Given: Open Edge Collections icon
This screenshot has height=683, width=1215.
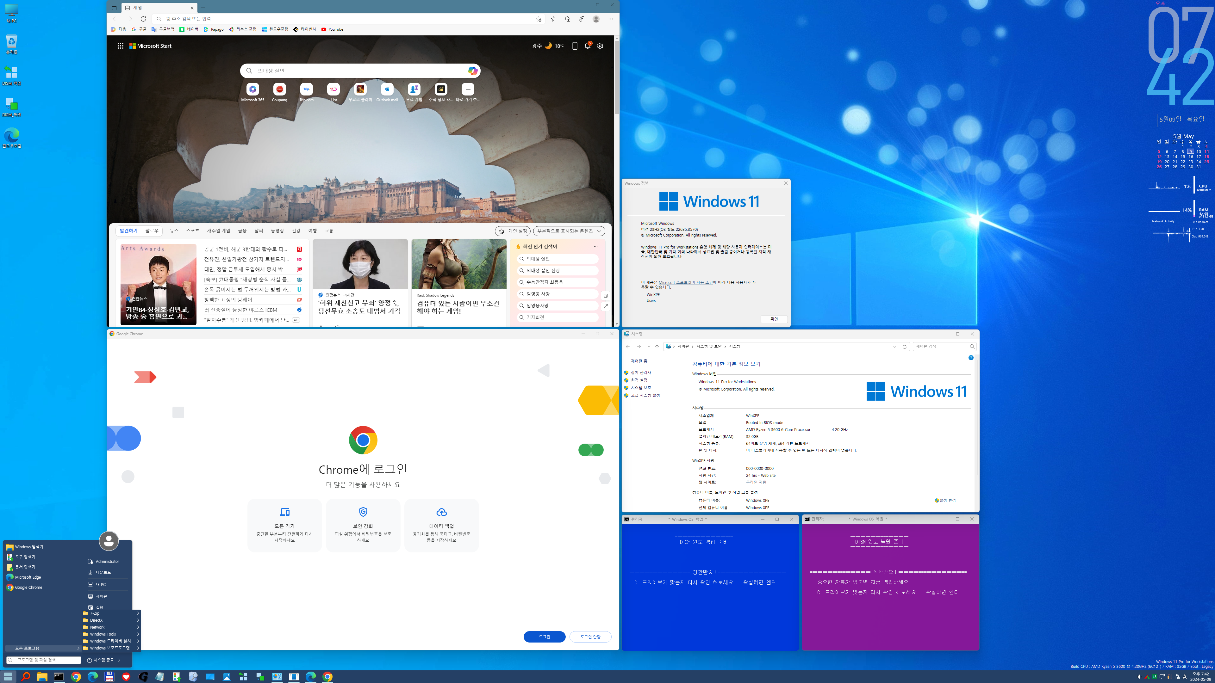Looking at the screenshot, I should click(x=567, y=19).
